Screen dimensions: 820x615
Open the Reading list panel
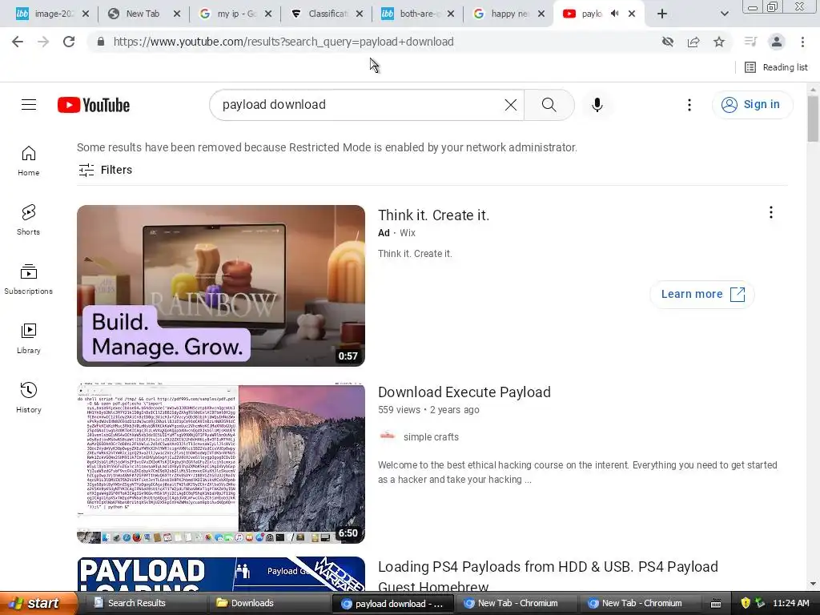pos(776,67)
